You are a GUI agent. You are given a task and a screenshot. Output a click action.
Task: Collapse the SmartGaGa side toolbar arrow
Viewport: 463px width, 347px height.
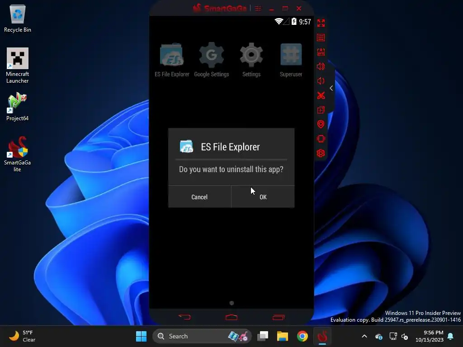[x=331, y=88]
